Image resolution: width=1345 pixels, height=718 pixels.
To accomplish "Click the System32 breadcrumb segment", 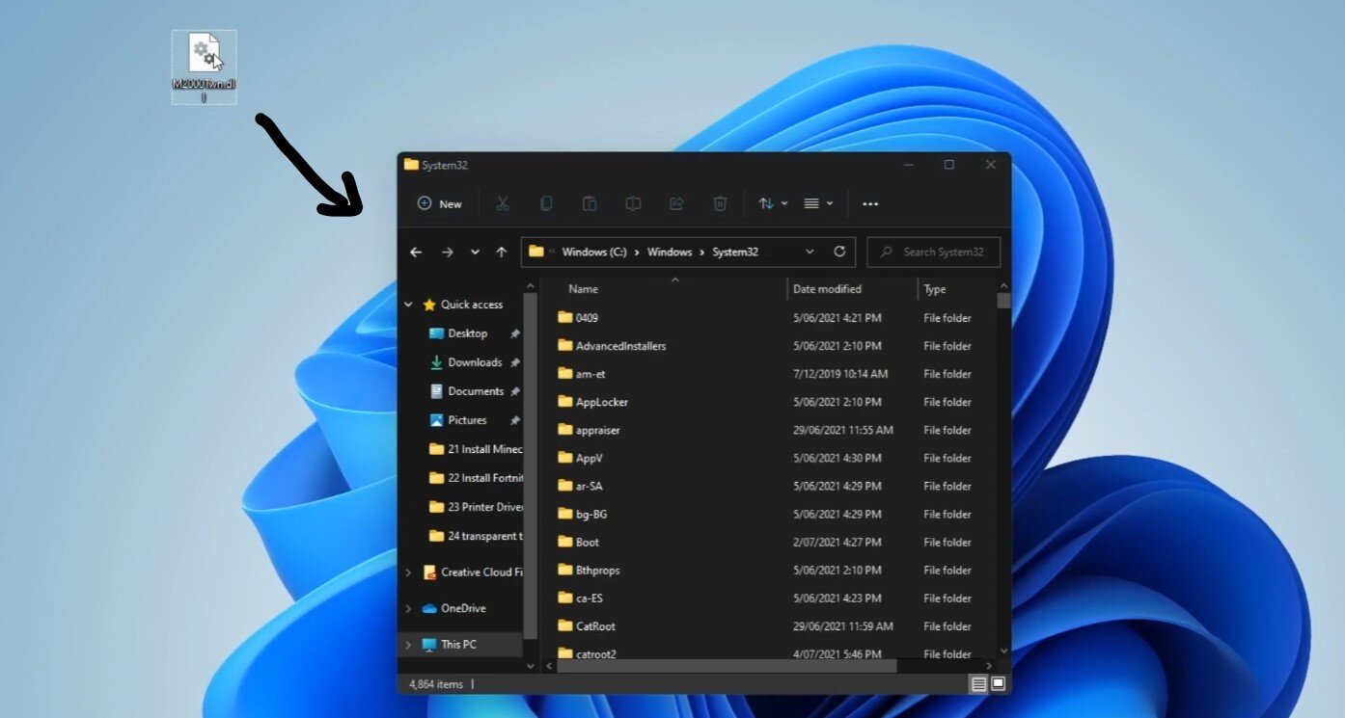I will point(735,252).
